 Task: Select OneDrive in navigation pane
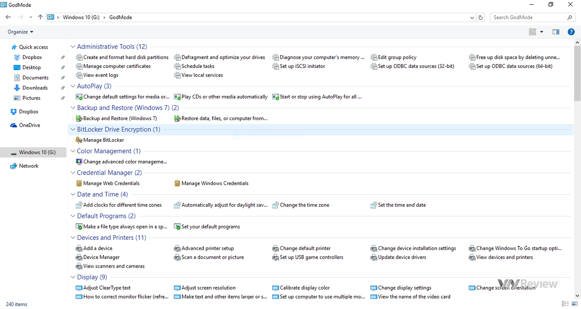pos(25,125)
